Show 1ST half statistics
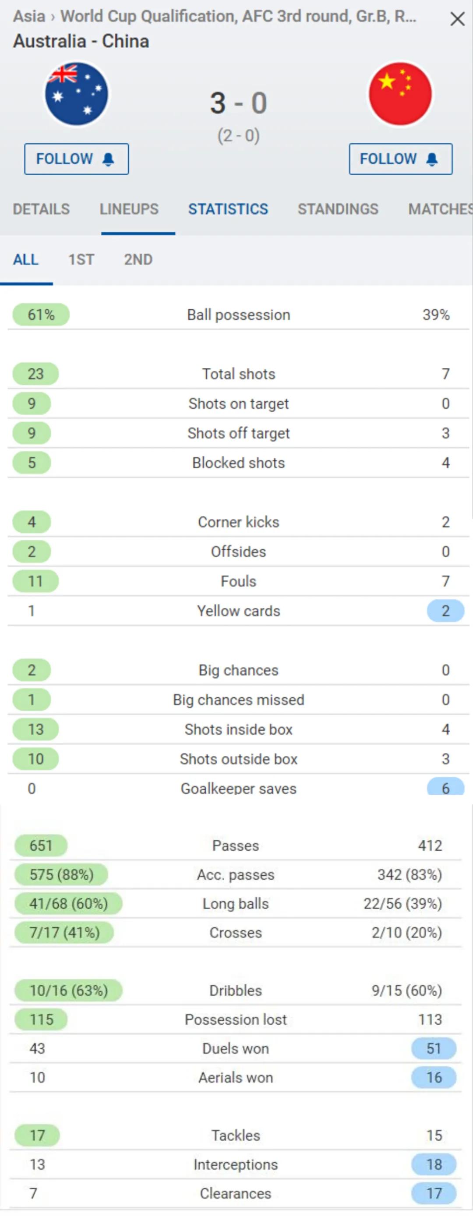 (81, 260)
